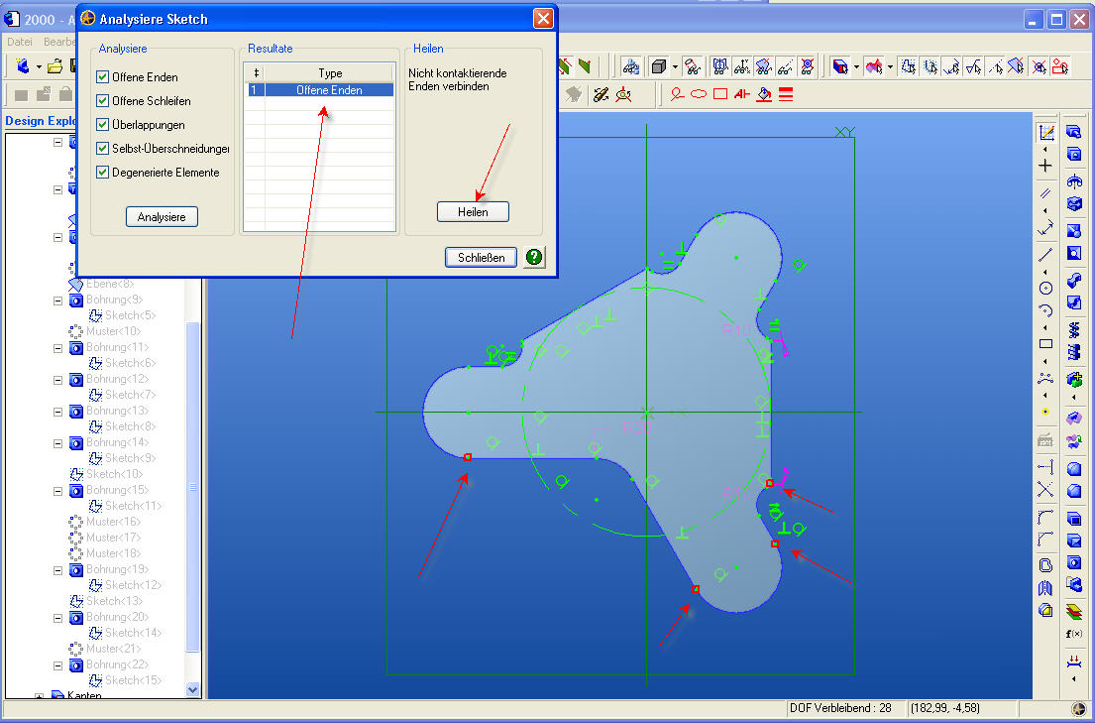Click the Design Explorer scroll down arrow
This screenshot has height=723, width=1095.
tap(193, 689)
